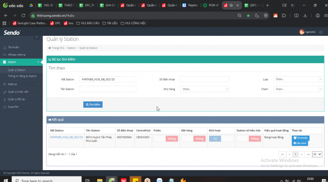This screenshot has width=328, height=182.
Task: Open WPS Office from taskbar
Action: pyautogui.click(x=123, y=180)
